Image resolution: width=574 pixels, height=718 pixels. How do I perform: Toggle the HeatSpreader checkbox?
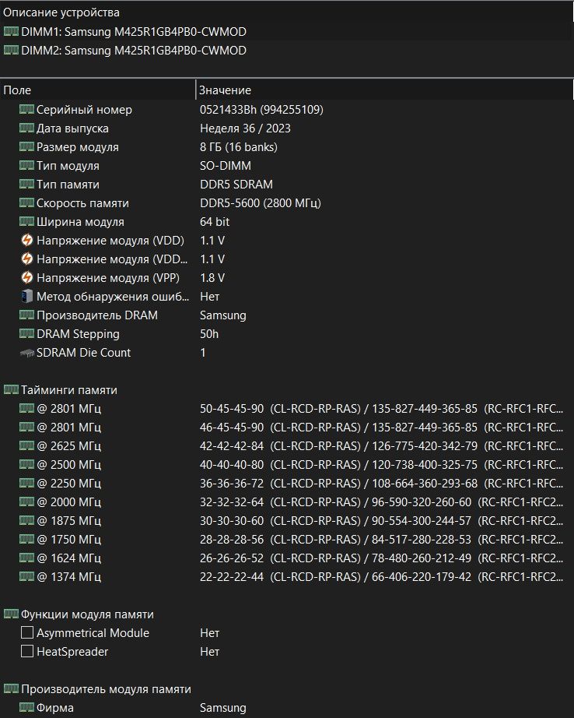(27, 651)
